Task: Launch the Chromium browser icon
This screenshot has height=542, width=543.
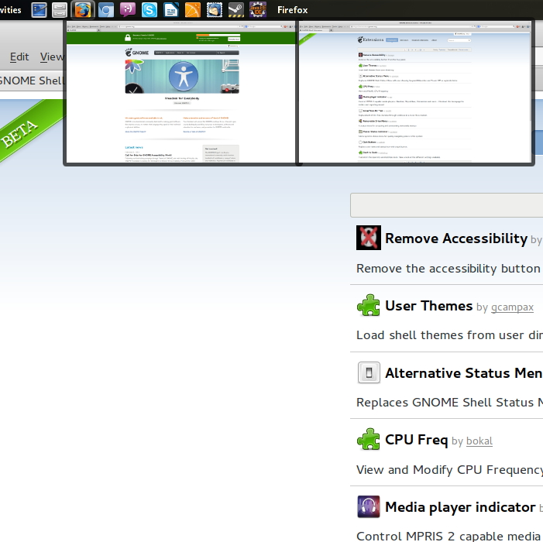Action: pyautogui.click(x=106, y=10)
